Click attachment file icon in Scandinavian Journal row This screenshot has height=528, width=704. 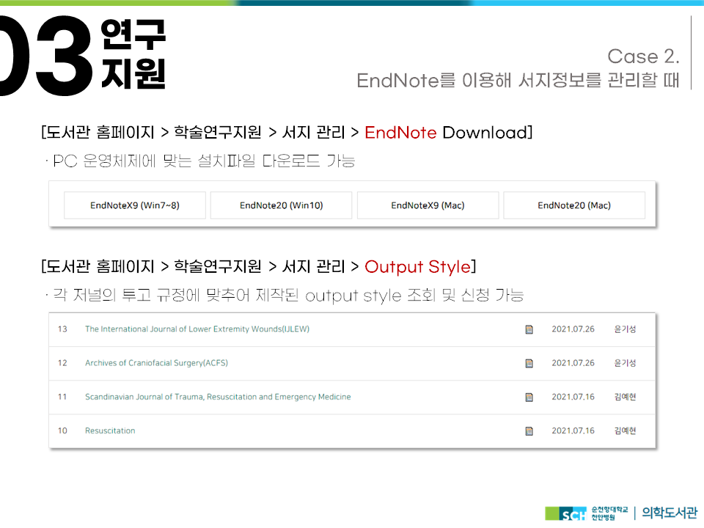pos(529,397)
